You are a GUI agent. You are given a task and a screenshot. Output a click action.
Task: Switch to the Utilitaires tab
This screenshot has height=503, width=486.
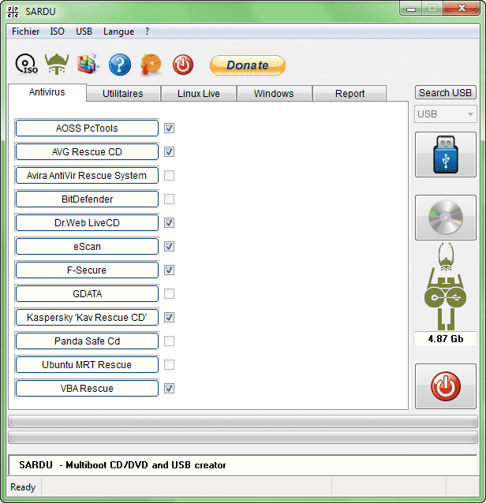tap(123, 94)
